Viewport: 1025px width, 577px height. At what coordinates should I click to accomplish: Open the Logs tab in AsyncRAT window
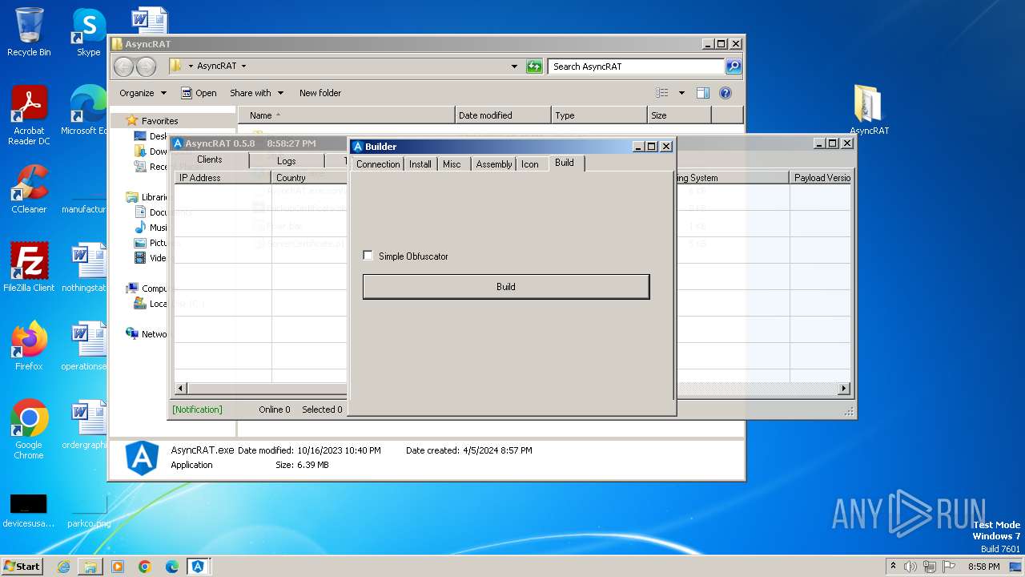[x=287, y=161]
